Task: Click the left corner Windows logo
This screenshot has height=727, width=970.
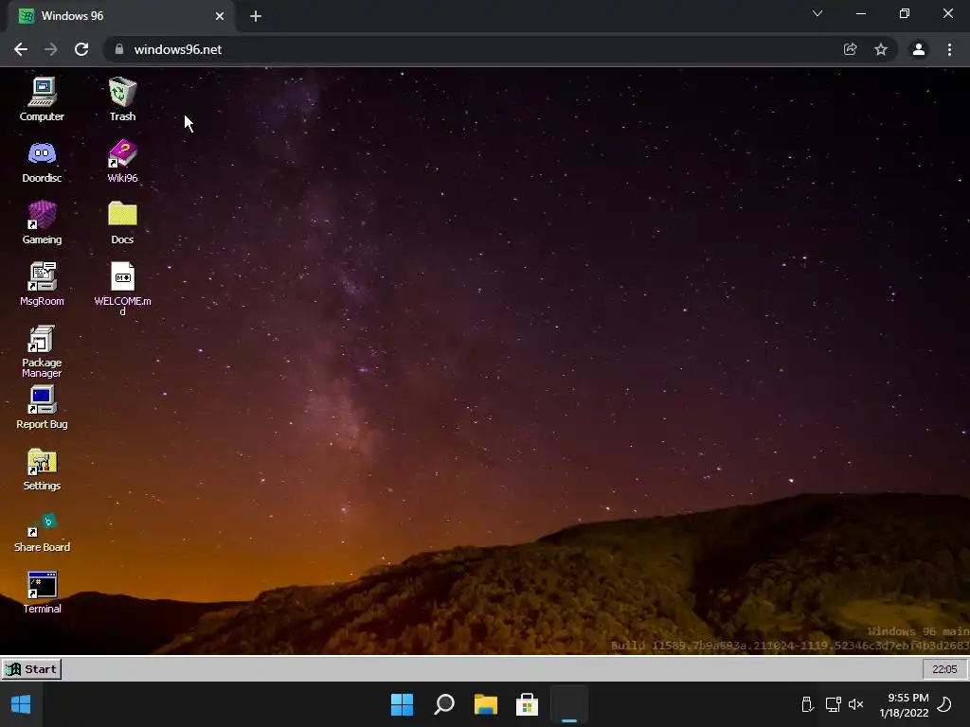Action: 21,704
